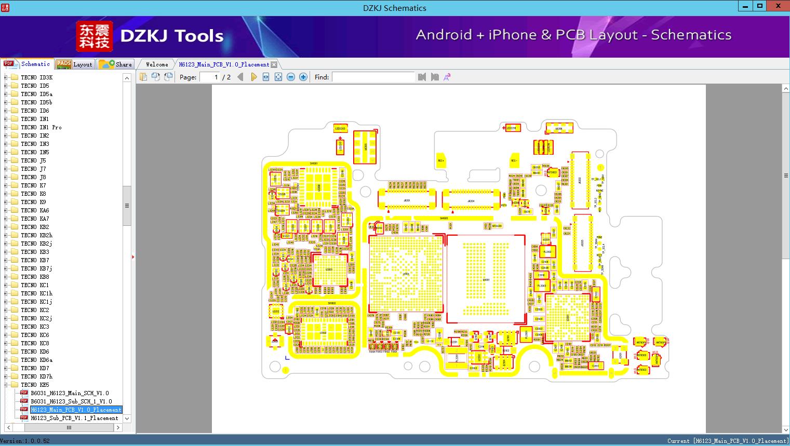Switch to the Welcome tab
790x446 pixels.
click(x=157, y=64)
